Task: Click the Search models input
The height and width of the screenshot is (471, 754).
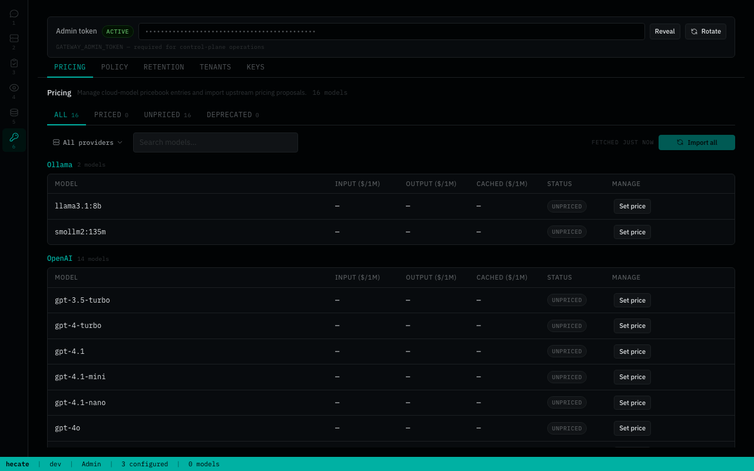Action: pyautogui.click(x=216, y=142)
